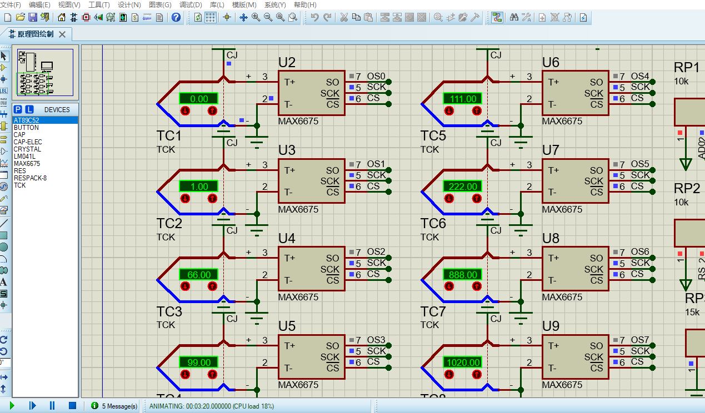
Task: Click the U9 MAX6675 chip
Action: click(576, 357)
